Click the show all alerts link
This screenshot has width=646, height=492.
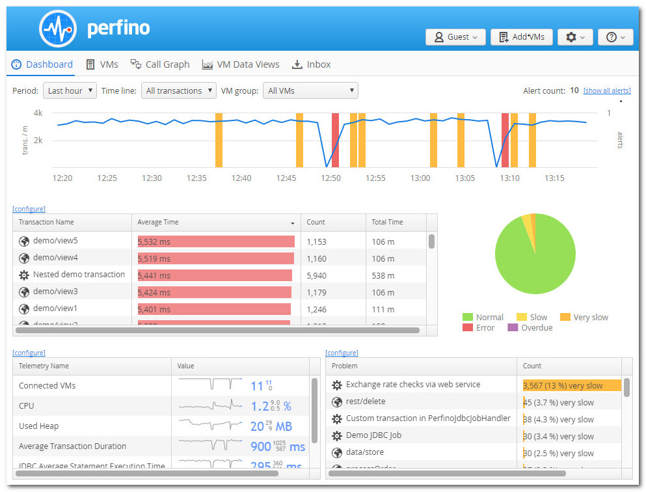pyautogui.click(x=606, y=91)
